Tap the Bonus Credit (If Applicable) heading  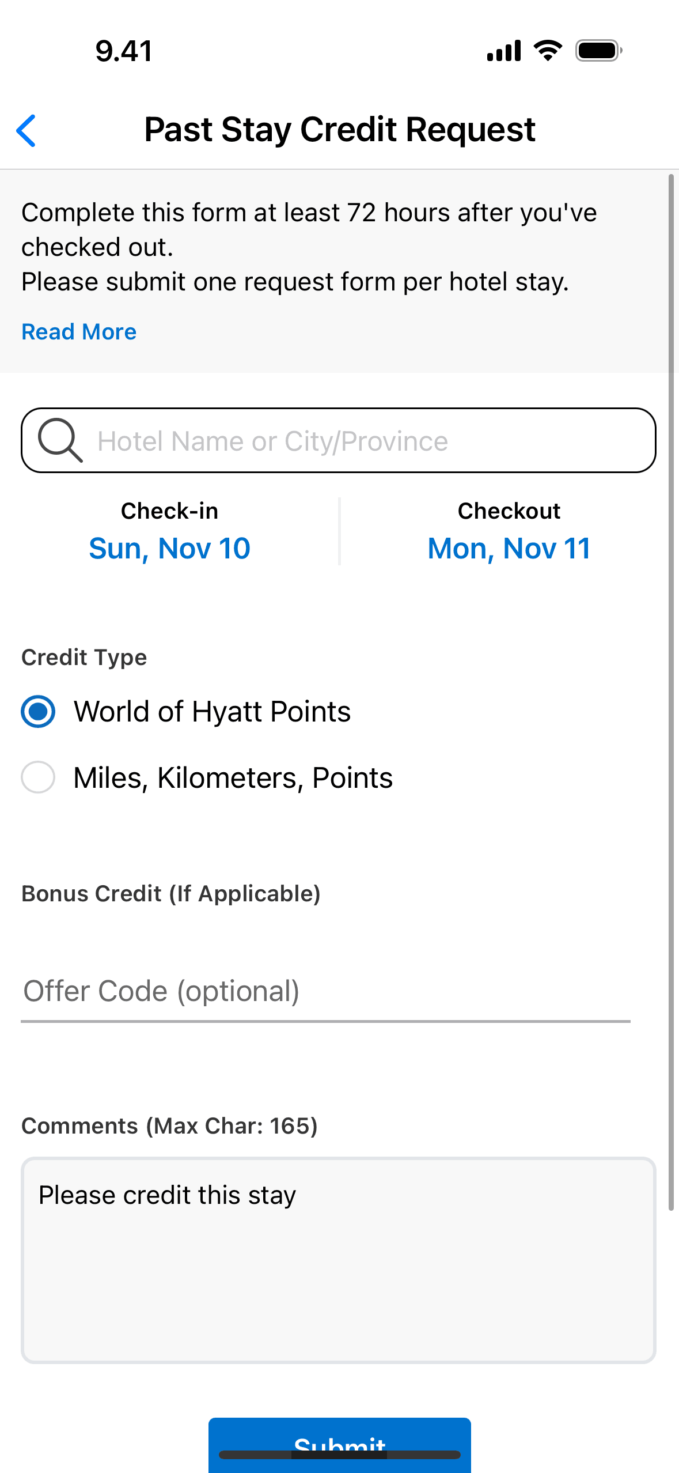[171, 894]
